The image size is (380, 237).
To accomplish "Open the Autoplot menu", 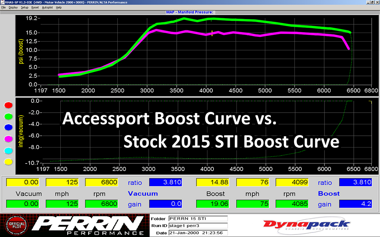I will point(47,8).
